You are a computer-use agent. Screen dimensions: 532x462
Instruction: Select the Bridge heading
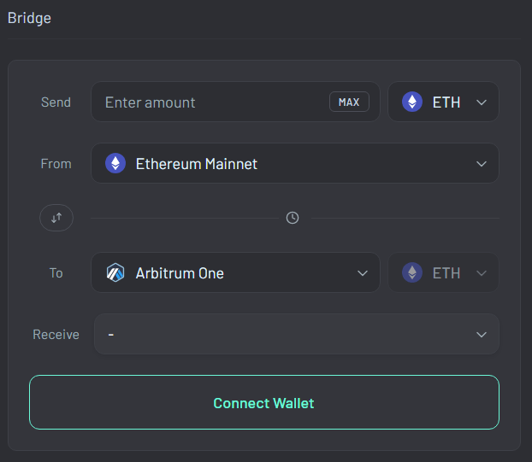29,18
